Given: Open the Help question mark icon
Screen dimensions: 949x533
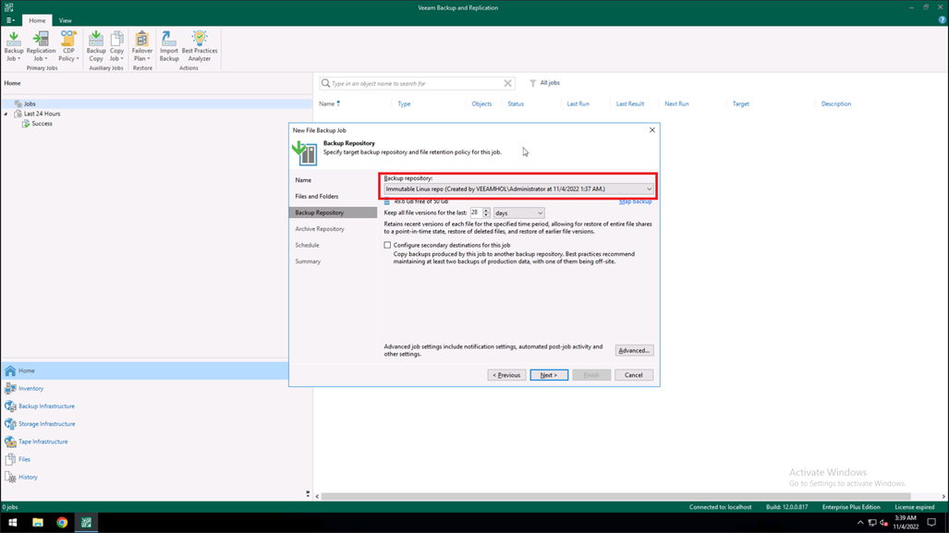Looking at the screenshot, I should point(942,20).
